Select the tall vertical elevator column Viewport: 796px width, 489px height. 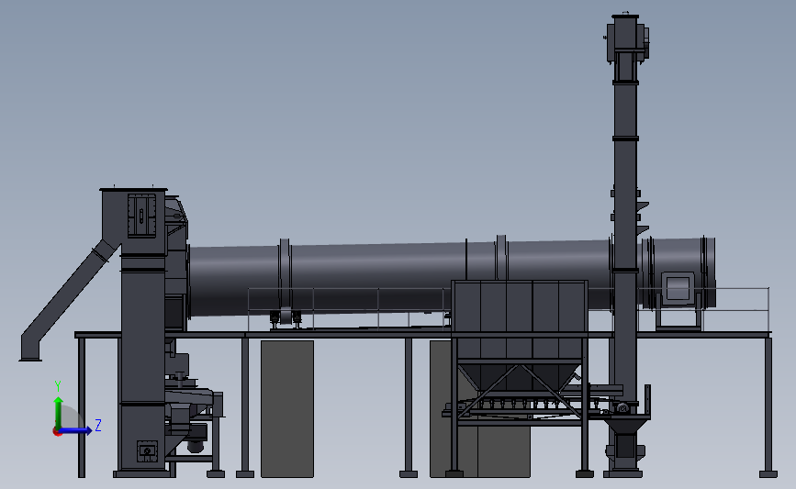pyautogui.click(x=625, y=228)
